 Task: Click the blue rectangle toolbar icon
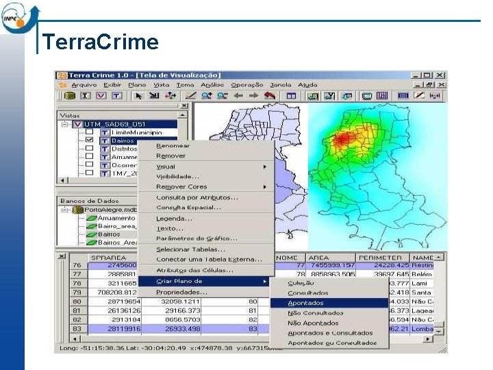tap(403, 96)
